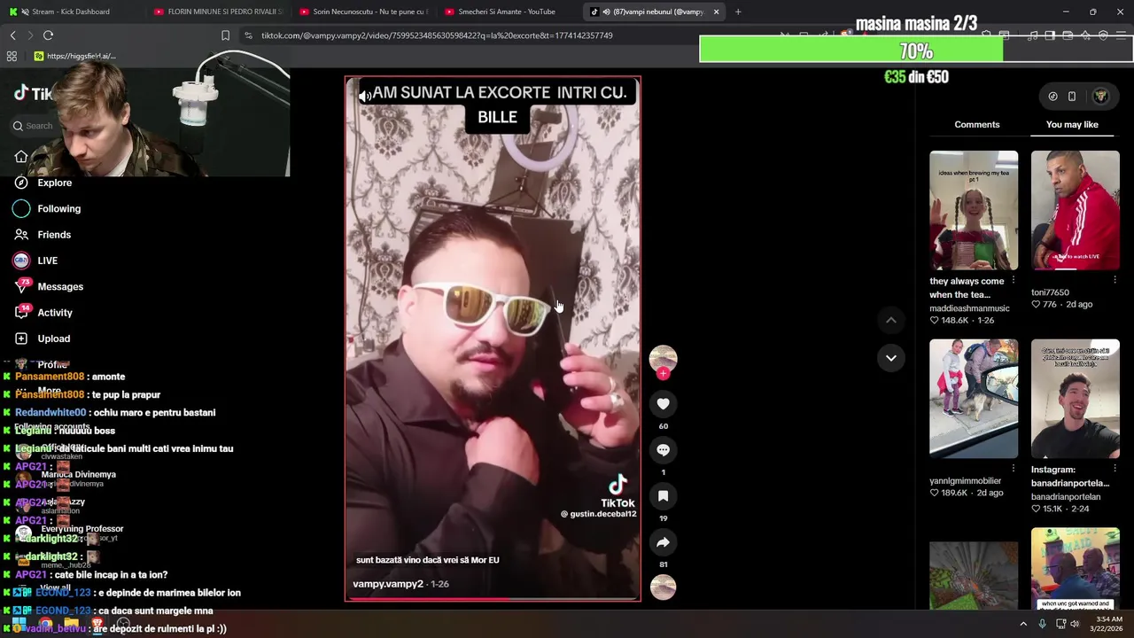Viewport: 1134px width, 638px height.
Task: Open Chrome from the taskbar
Action: coord(45,624)
